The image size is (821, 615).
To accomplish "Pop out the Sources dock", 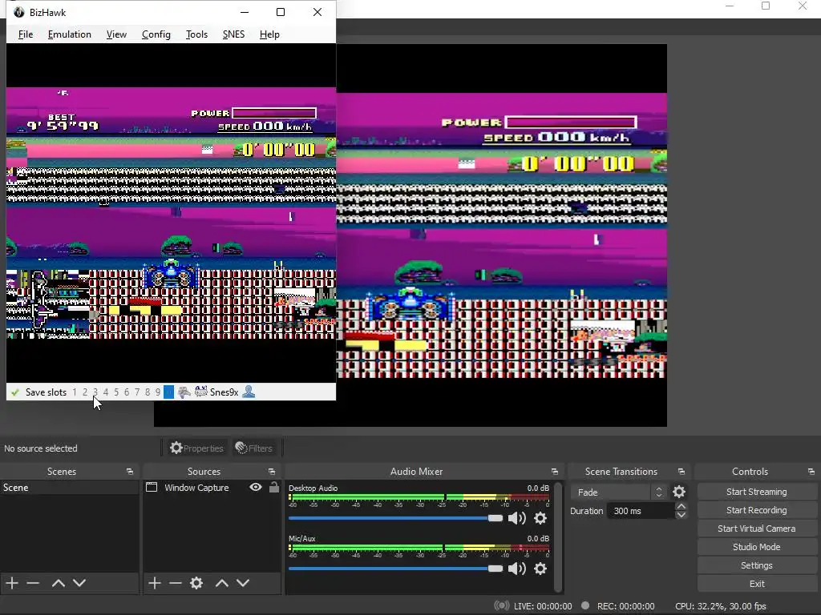I will pyautogui.click(x=271, y=472).
